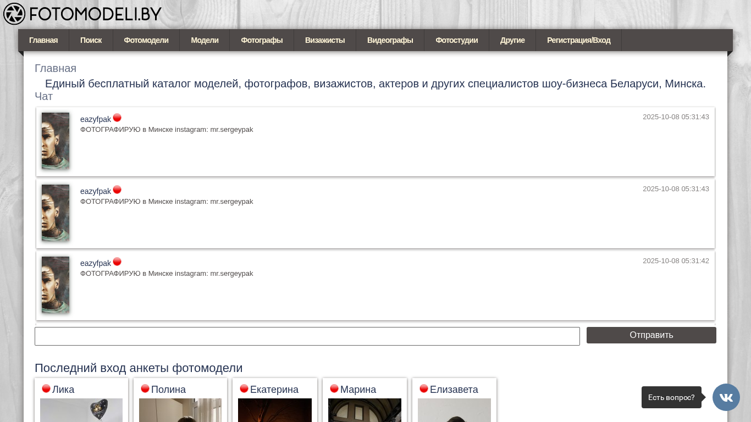The width and height of the screenshot is (751, 422).
Task: Click the FOTOMODELI.BY aperture logo
Action: point(82,14)
